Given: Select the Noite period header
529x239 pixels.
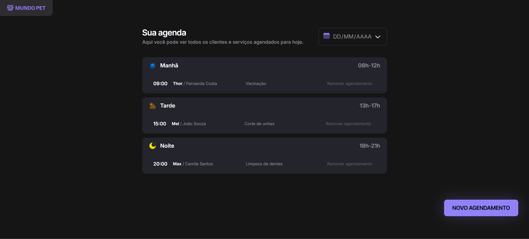Looking at the screenshot, I should point(167,146).
